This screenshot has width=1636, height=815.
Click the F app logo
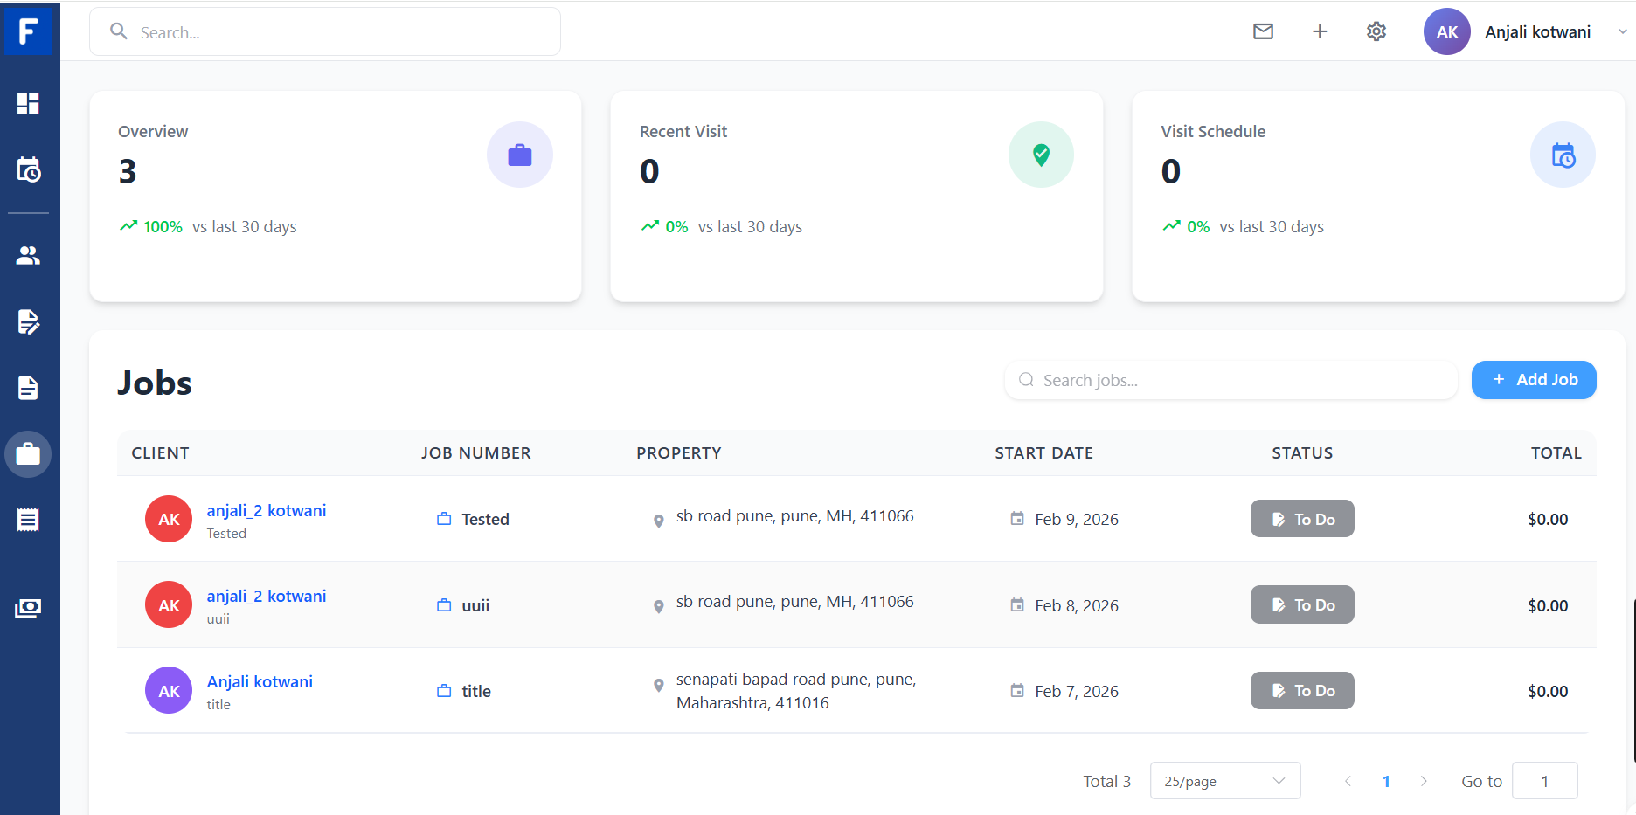(x=28, y=31)
